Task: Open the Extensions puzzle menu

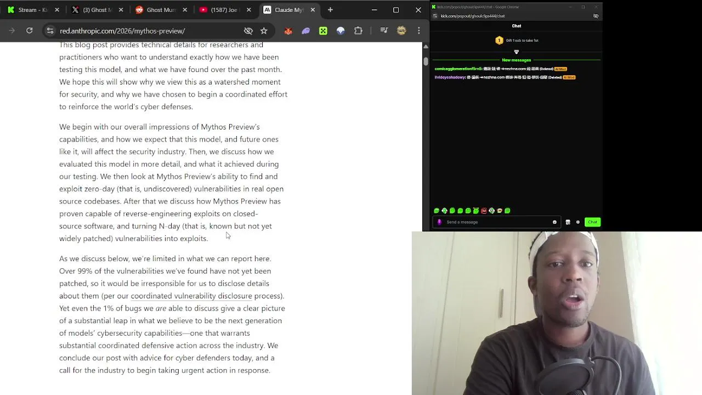Action: point(358,31)
